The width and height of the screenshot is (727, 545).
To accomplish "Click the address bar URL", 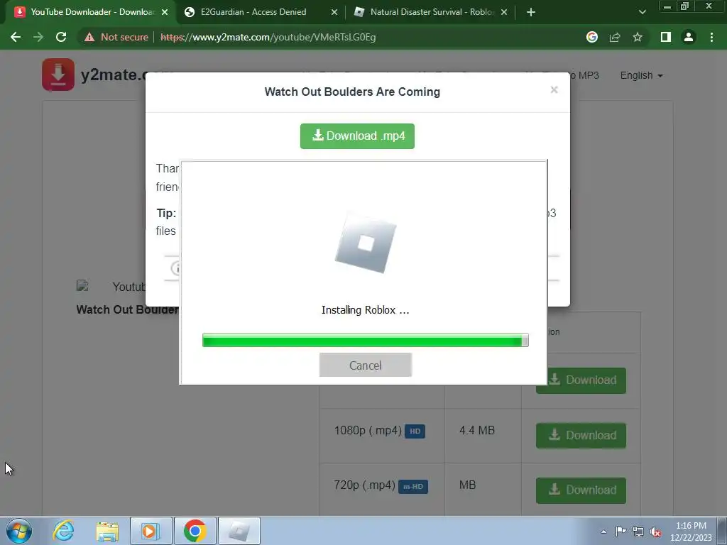I will [268, 37].
